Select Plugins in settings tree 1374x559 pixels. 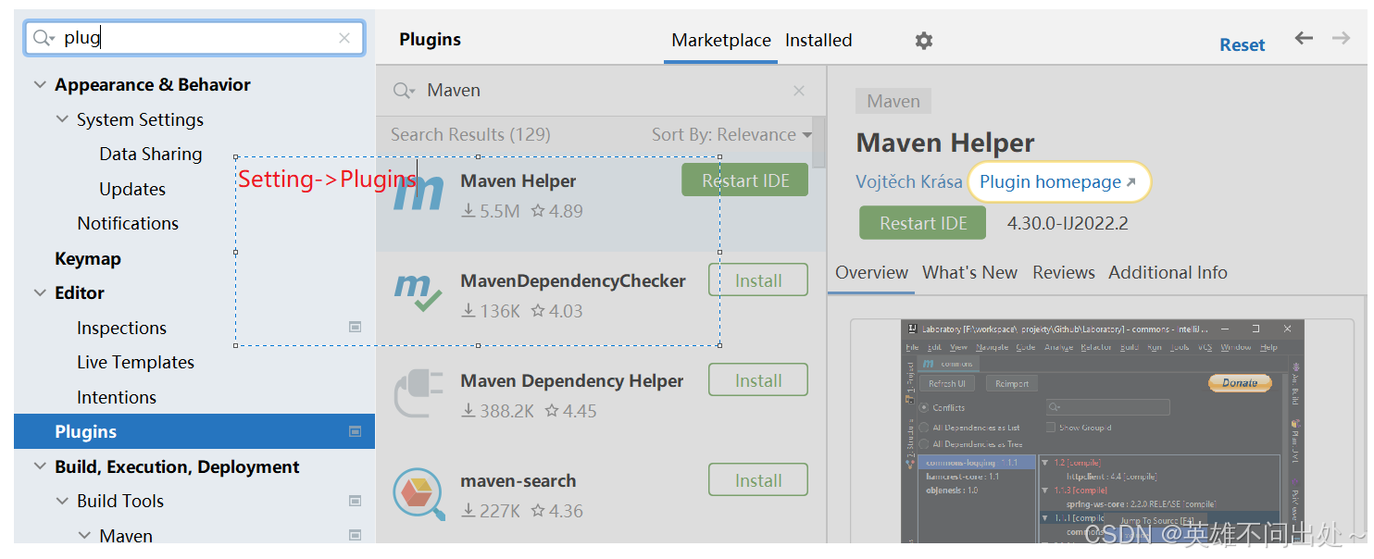click(x=194, y=431)
